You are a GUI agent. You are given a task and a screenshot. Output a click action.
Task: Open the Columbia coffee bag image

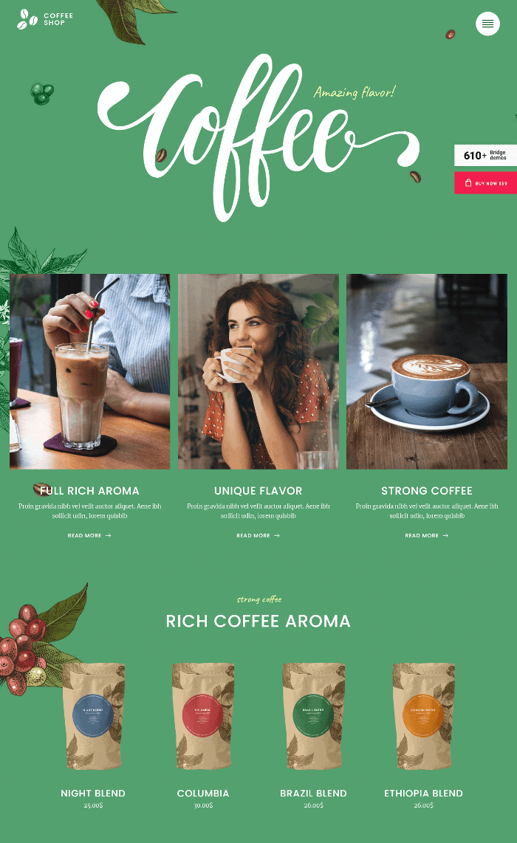(203, 716)
